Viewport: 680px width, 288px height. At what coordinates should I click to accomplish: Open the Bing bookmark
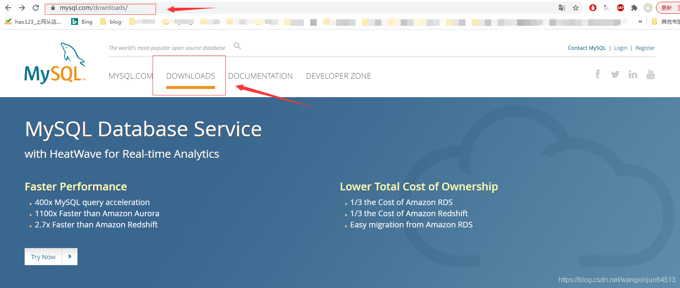(82, 21)
